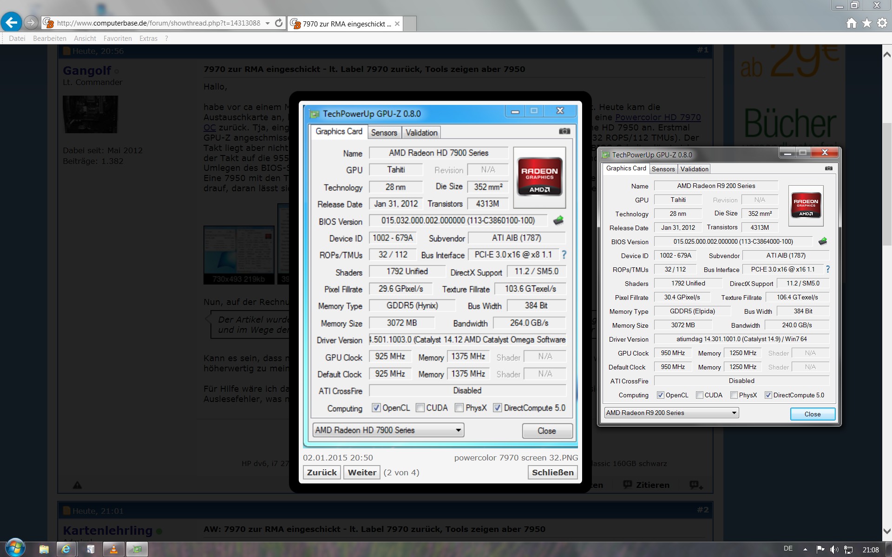Click the Weiter button in image viewer
This screenshot has width=892, height=557.
coord(362,473)
